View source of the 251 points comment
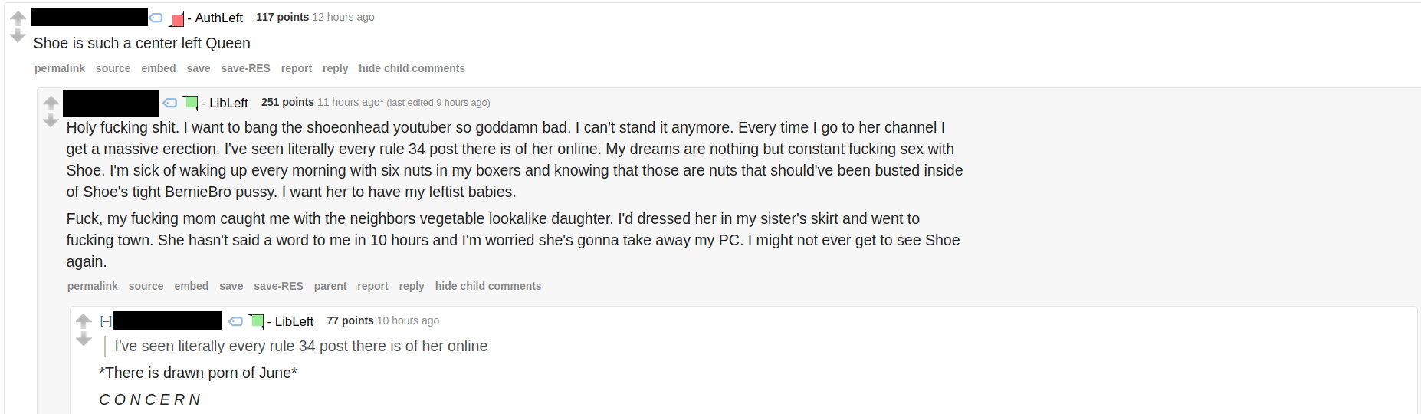 point(146,286)
